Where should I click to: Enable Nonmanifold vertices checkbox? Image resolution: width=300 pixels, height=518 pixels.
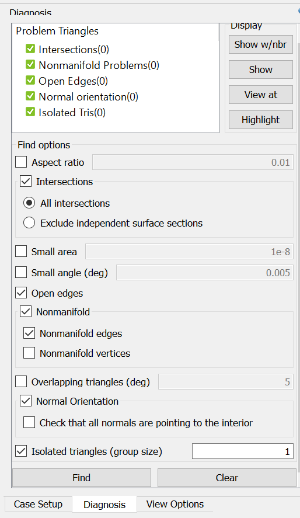coord(29,353)
